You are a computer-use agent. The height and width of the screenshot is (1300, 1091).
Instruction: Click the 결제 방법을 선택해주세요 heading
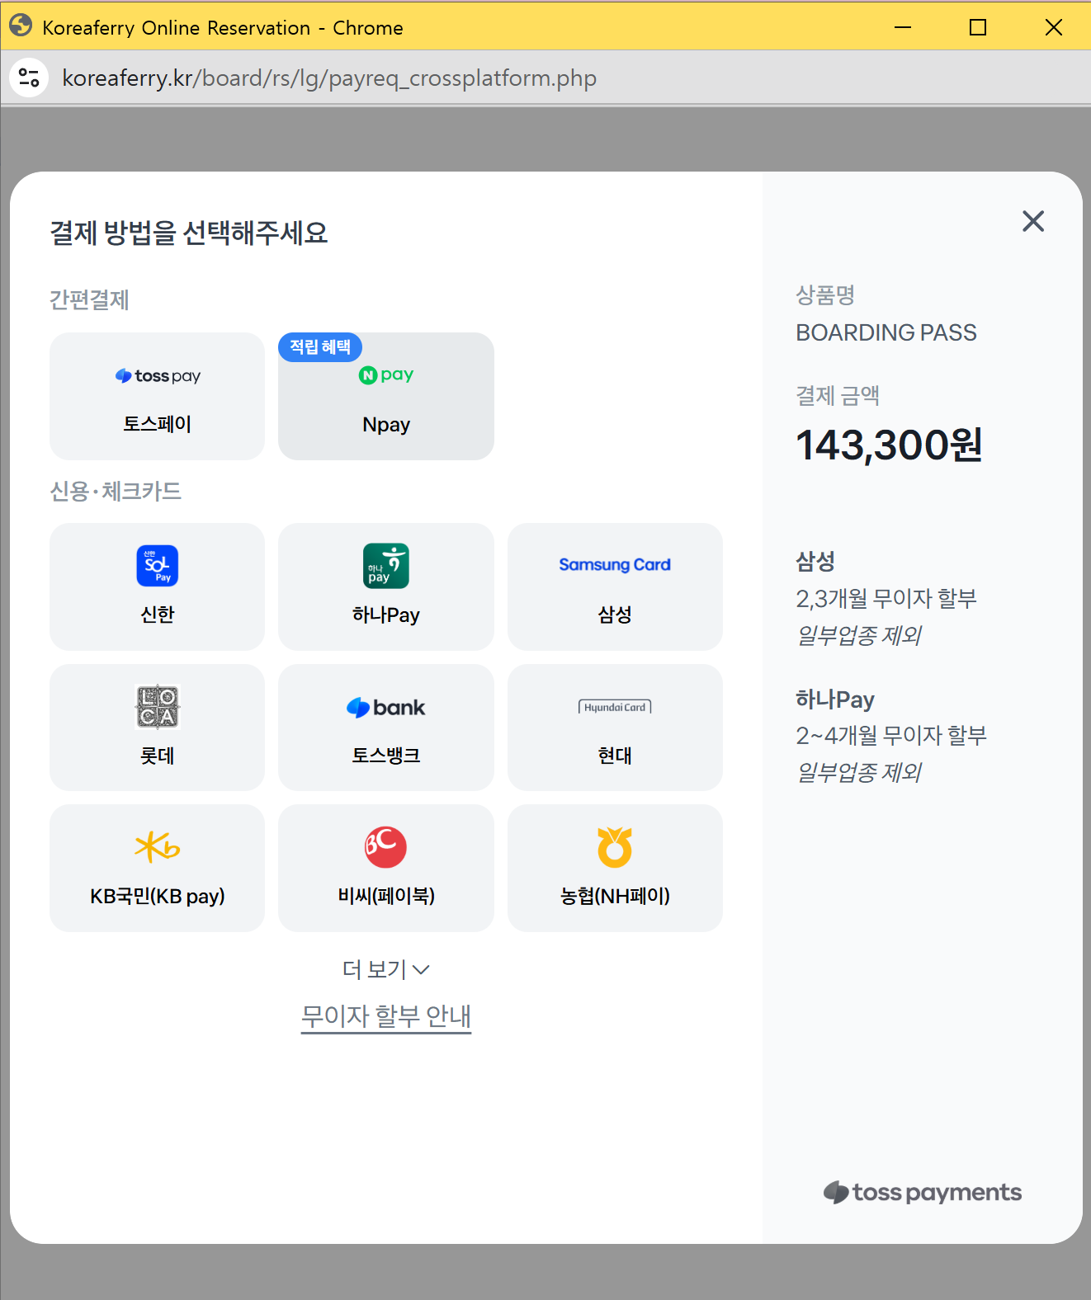(x=189, y=233)
